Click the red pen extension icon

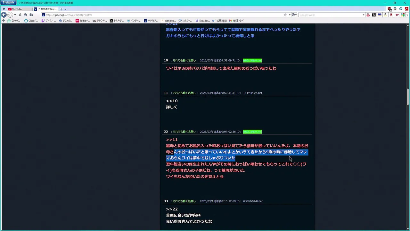(x=406, y=9)
